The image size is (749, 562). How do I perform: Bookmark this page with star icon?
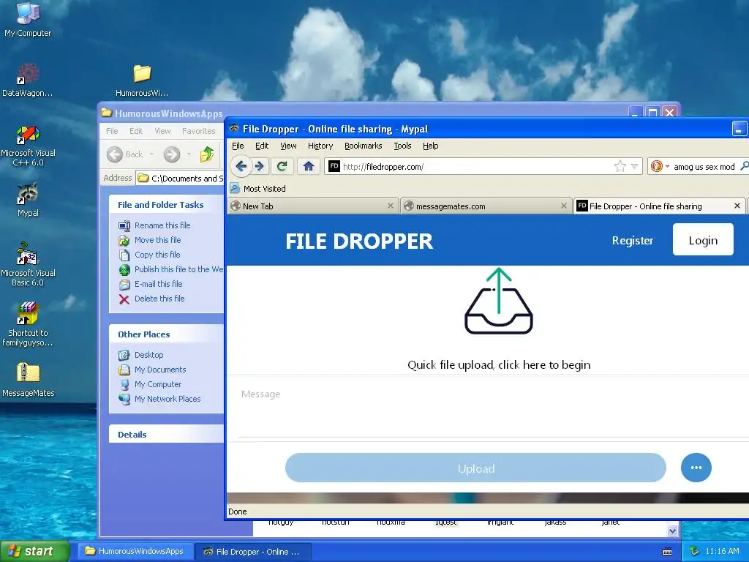pyautogui.click(x=620, y=166)
